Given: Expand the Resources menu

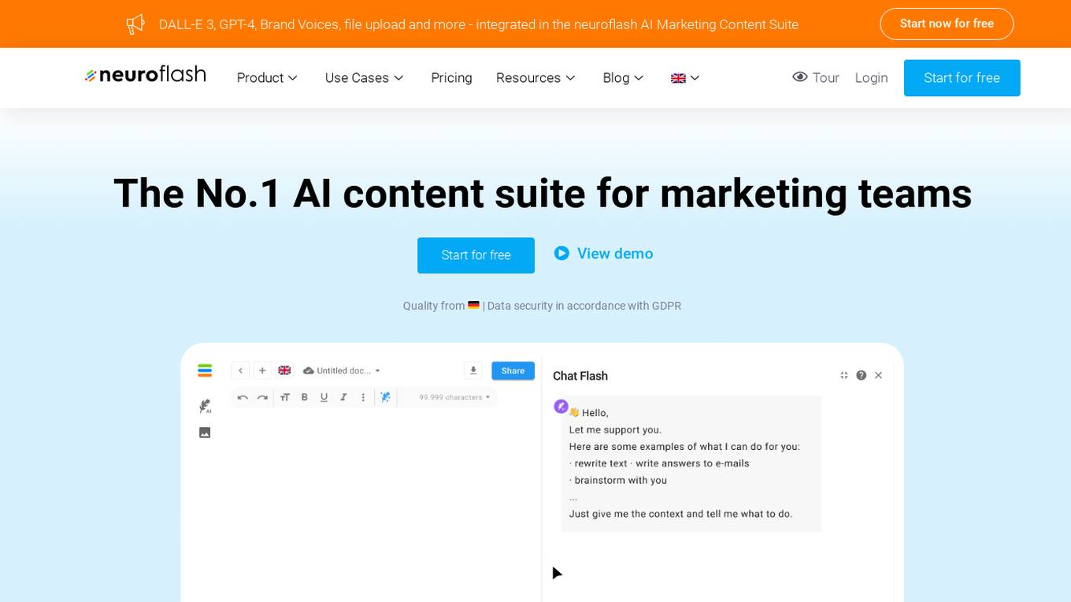Looking at the screenshot, I should pos(535,77).
